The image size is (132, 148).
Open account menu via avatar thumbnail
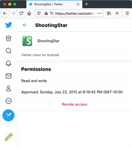click(8, 137)
